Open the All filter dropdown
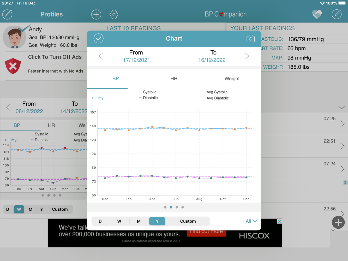 (x=251, y=221)
